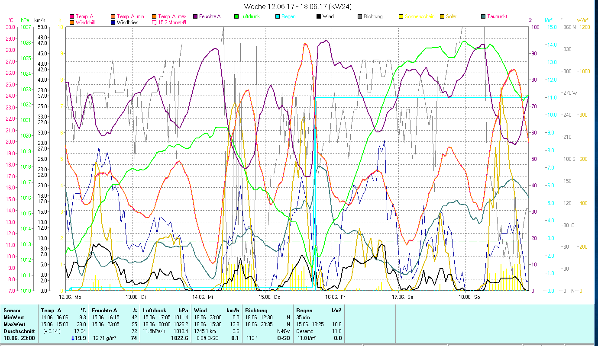Select the Temp. A. min legend color box
The height and width of the screenshot is (346, 598).
pyautogui.click(x=113, y=17)
